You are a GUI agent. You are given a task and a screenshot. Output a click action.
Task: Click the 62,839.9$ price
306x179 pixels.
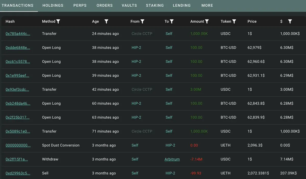click(256, 118)
